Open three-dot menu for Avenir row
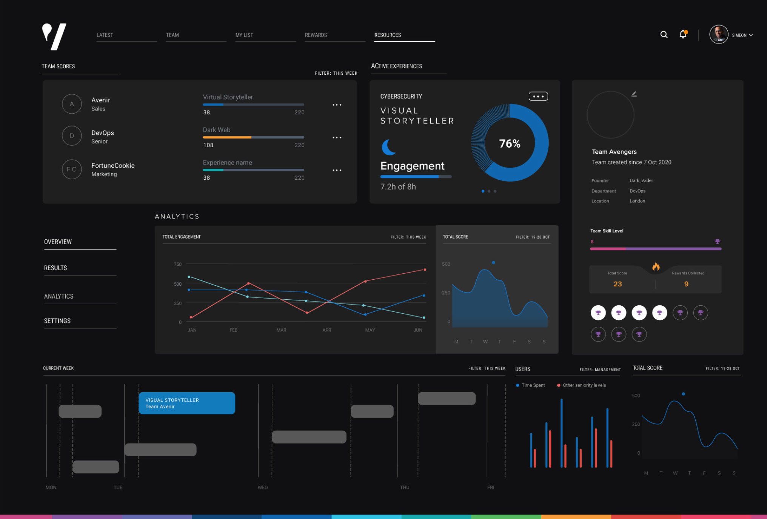The height and width of the screenshot is (519, 767). (x=337, y=105)
